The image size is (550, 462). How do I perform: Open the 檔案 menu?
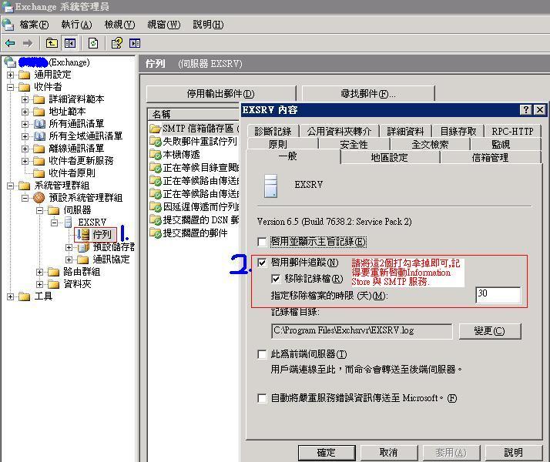point(33,25)
